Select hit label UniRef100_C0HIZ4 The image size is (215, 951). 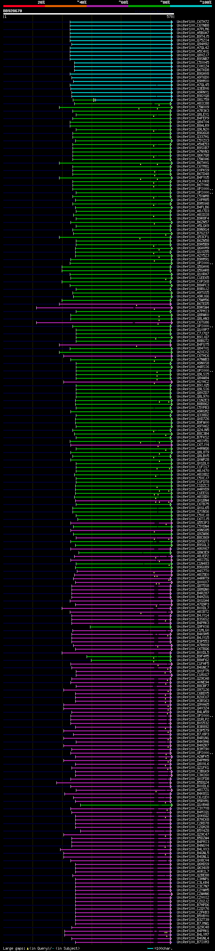[x=193, y=66]
